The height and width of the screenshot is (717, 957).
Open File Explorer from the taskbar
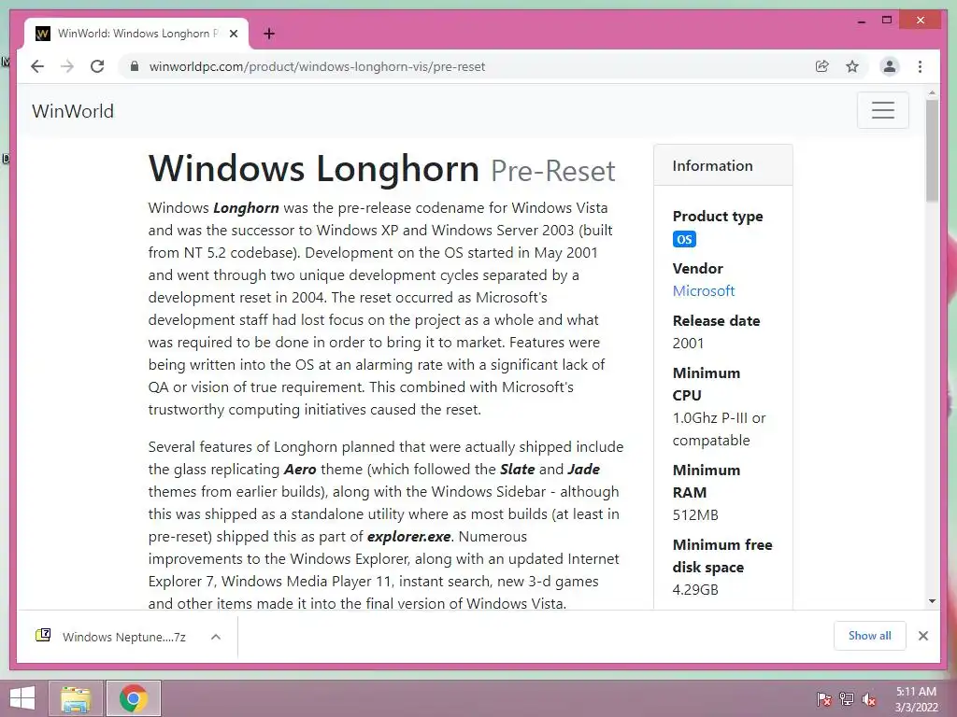pos(76,698)
